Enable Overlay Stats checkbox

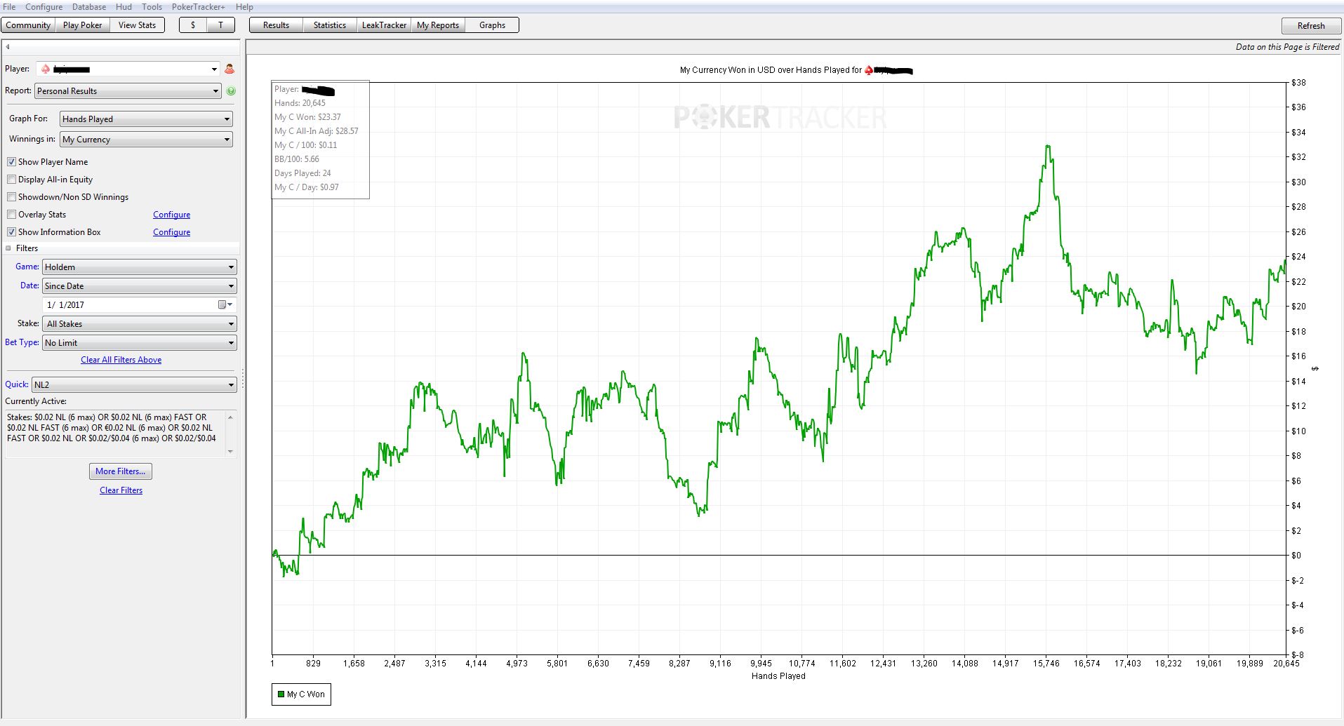coord(11,215)
